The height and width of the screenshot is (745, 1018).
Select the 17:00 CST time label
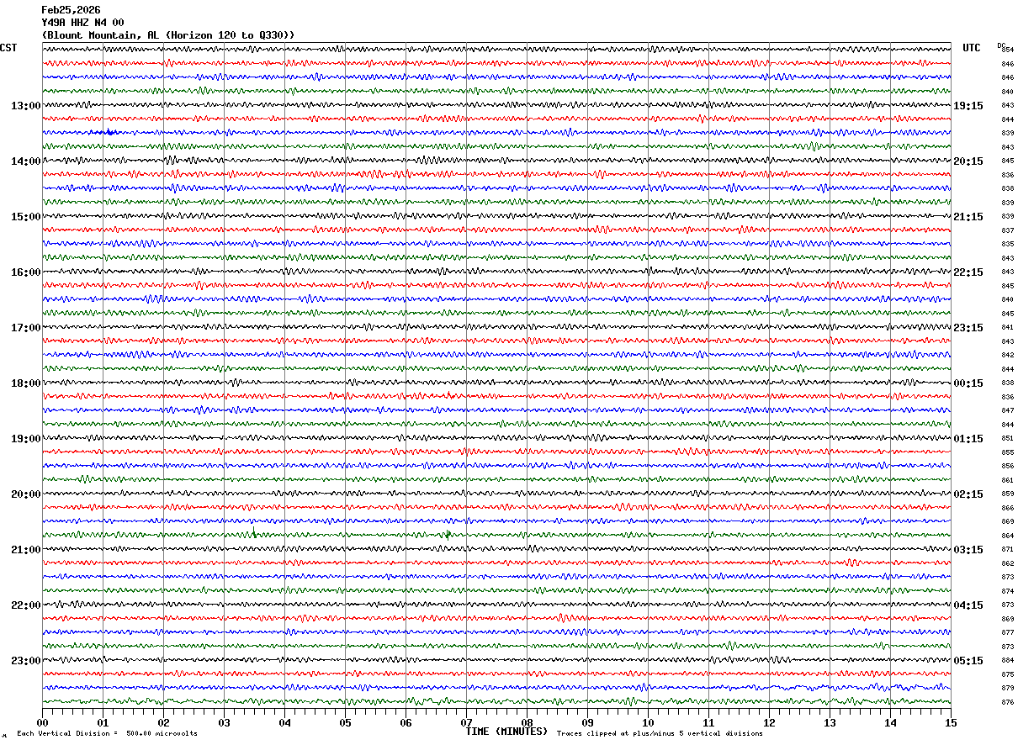[25, 328]
